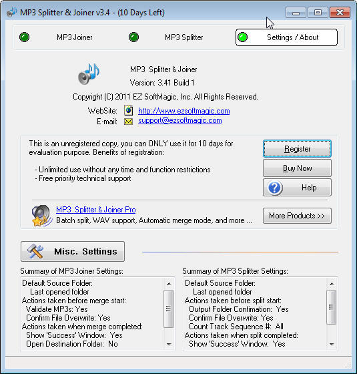357x374 pixels.
Task: Select the Settings / About tab
Action: coord(286,37)
